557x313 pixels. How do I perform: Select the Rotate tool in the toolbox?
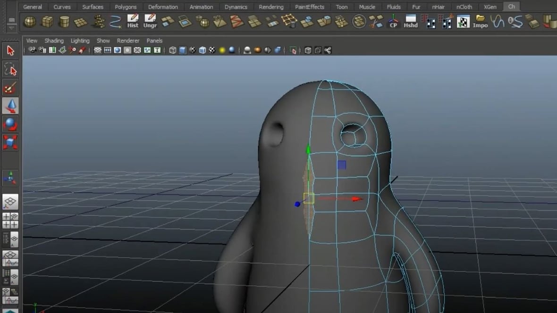click(x=10, y=124)
